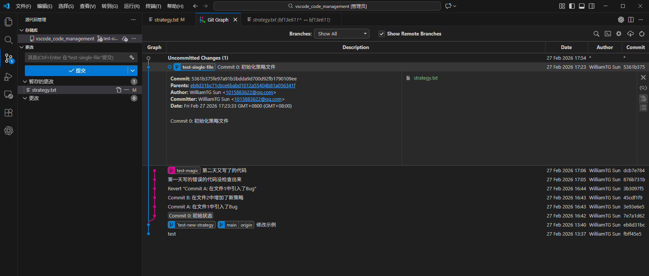Toggle the primary side bar visibility
The width and height of the screenshot is (649, 276).
tap(572, 6)
